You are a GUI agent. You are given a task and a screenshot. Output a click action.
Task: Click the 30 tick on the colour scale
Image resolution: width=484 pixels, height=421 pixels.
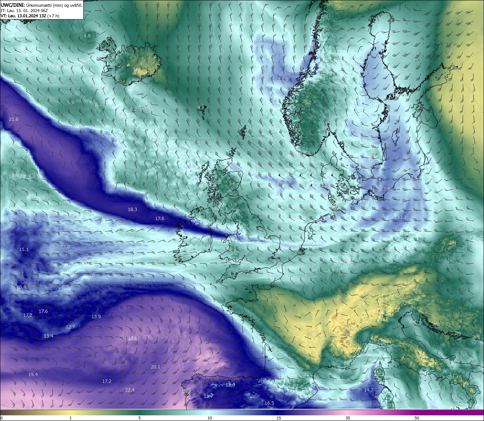click(347, 418)
